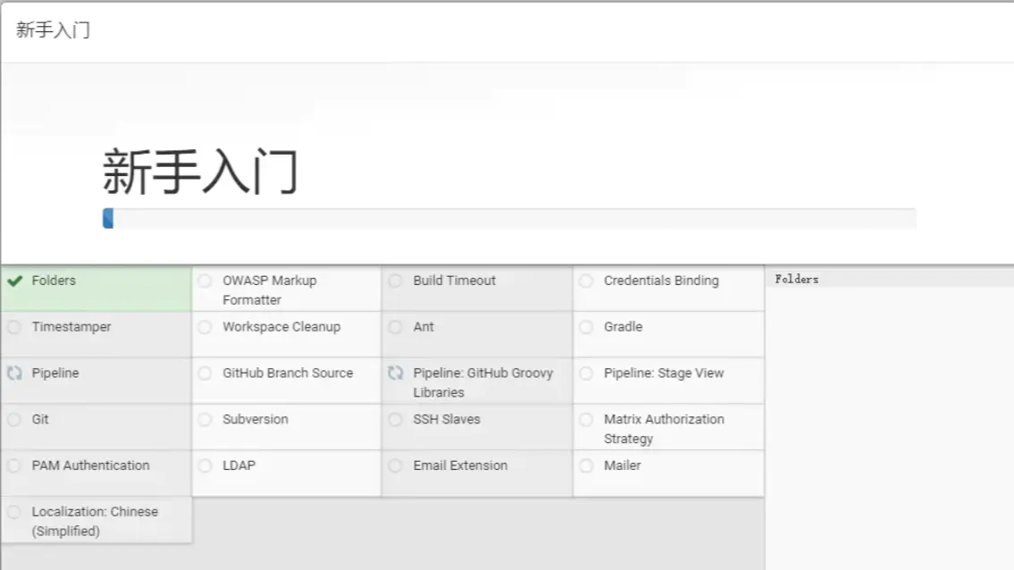This screenshot has height=570, width=1014.
Task: Click the refresh icon beside Pipeline: GitHub Groovy Libraries
Action: [x=395, y=373]
